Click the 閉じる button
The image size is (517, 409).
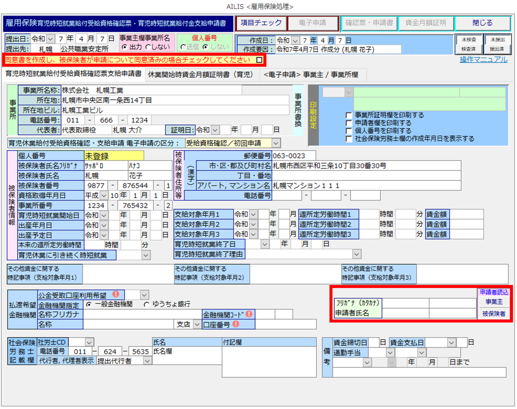click(482, 23)
